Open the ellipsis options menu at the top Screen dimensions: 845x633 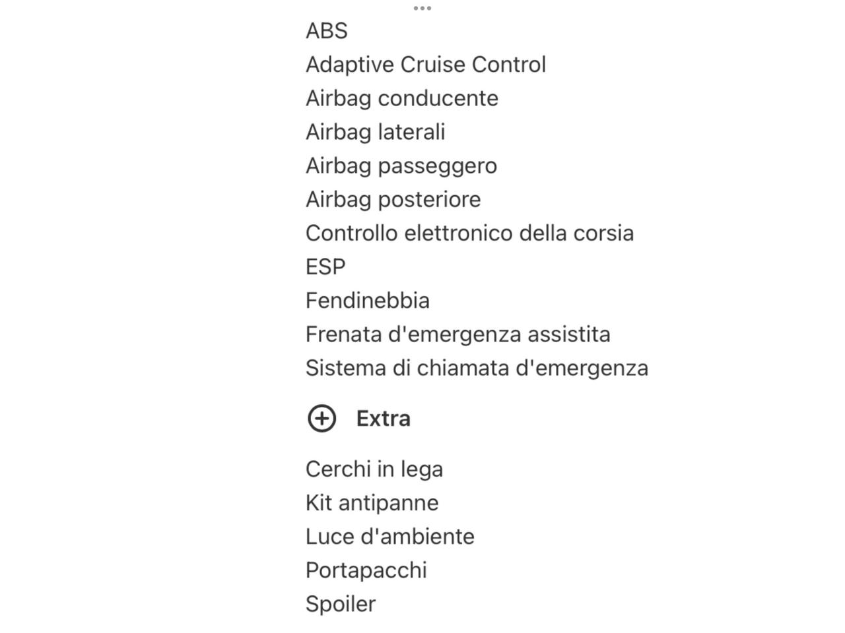(x=423, y=9)
